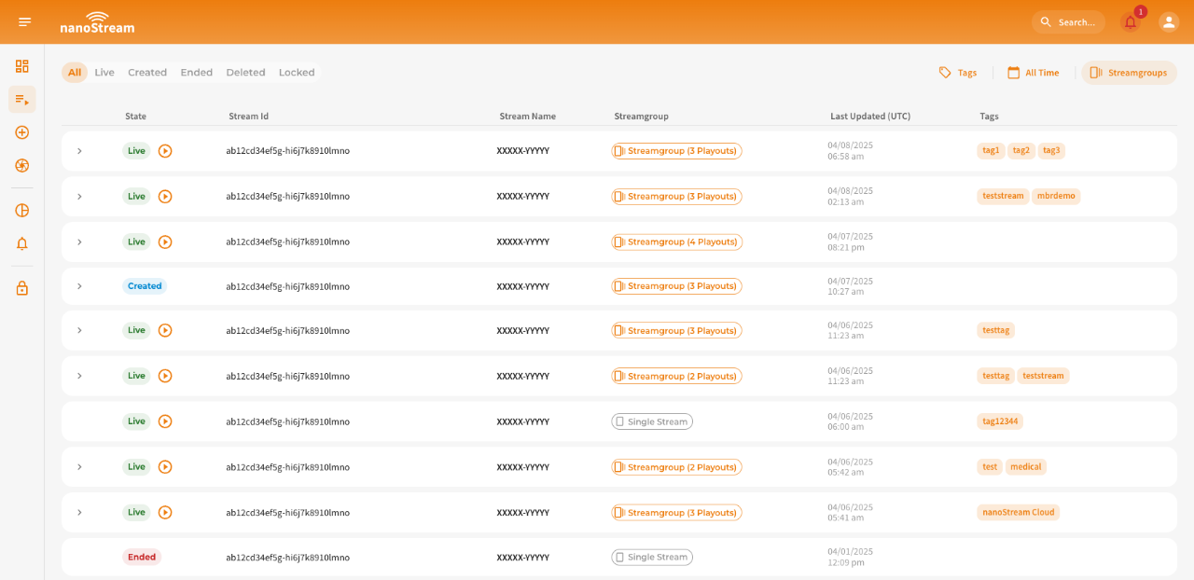
Task: Open alerts via the bell sidebar icon
Action: tap(21, 243)
